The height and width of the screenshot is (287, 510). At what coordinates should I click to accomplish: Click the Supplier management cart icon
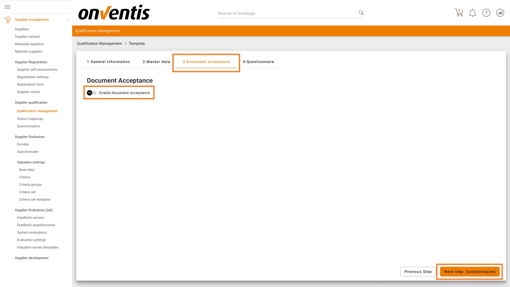pyautogui.click(x=7, y=20)
